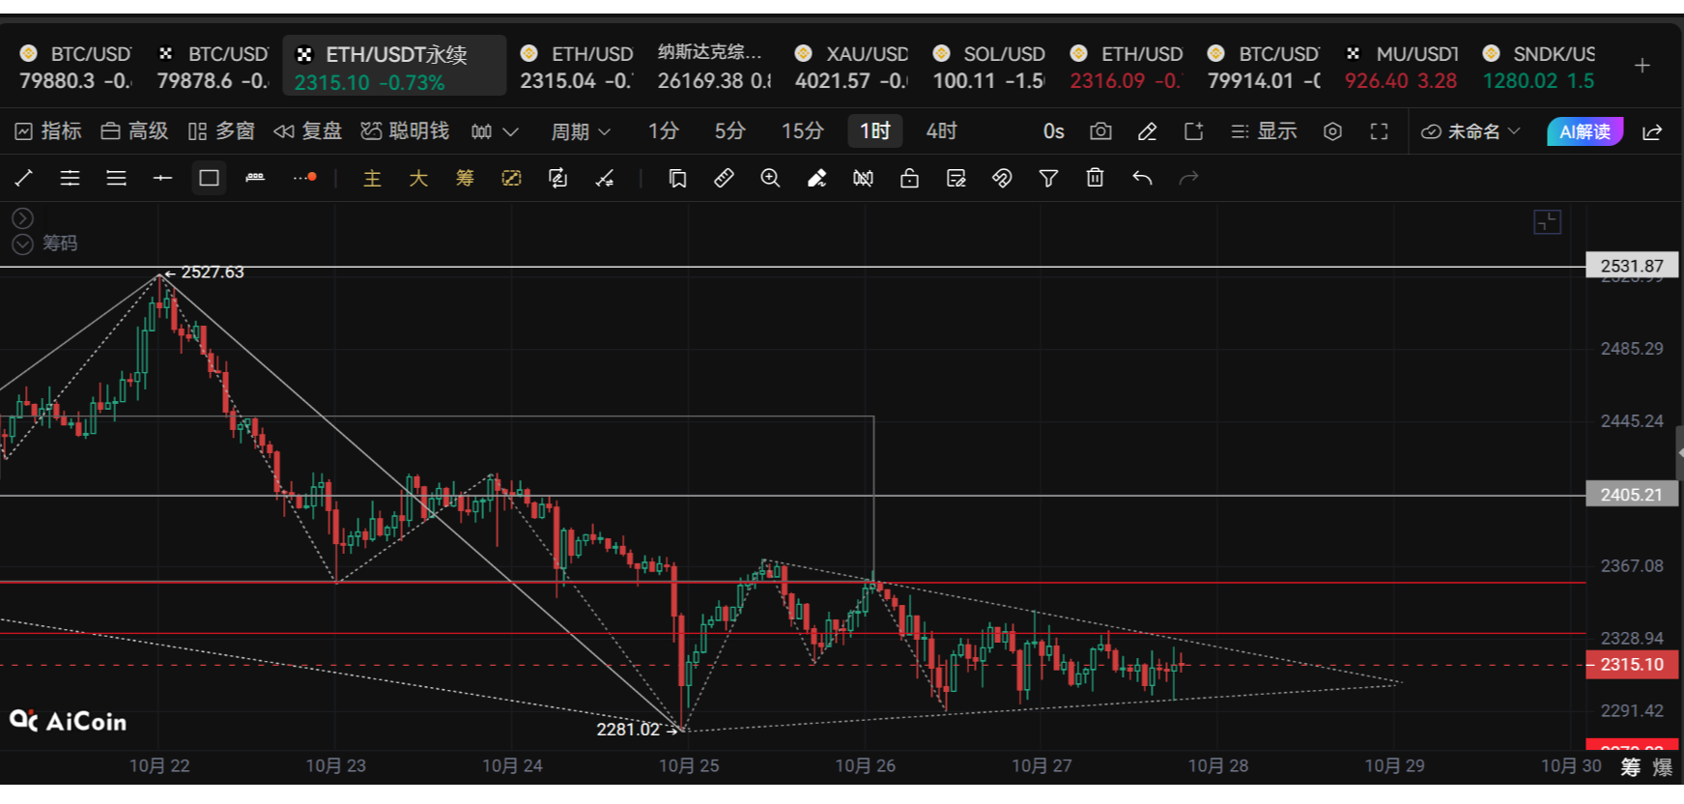Click the horizontal line drawing tool
This screenshot has height=804, width=1684.
pyautogui.click(x=162, y=178)
